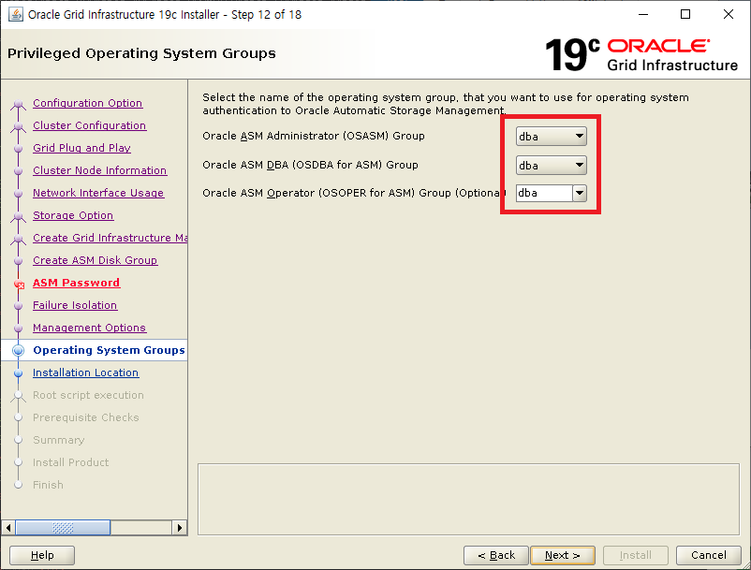Click the Network Interface Usage step bullet
Screen dimensions: 751x570
point(18,194)
